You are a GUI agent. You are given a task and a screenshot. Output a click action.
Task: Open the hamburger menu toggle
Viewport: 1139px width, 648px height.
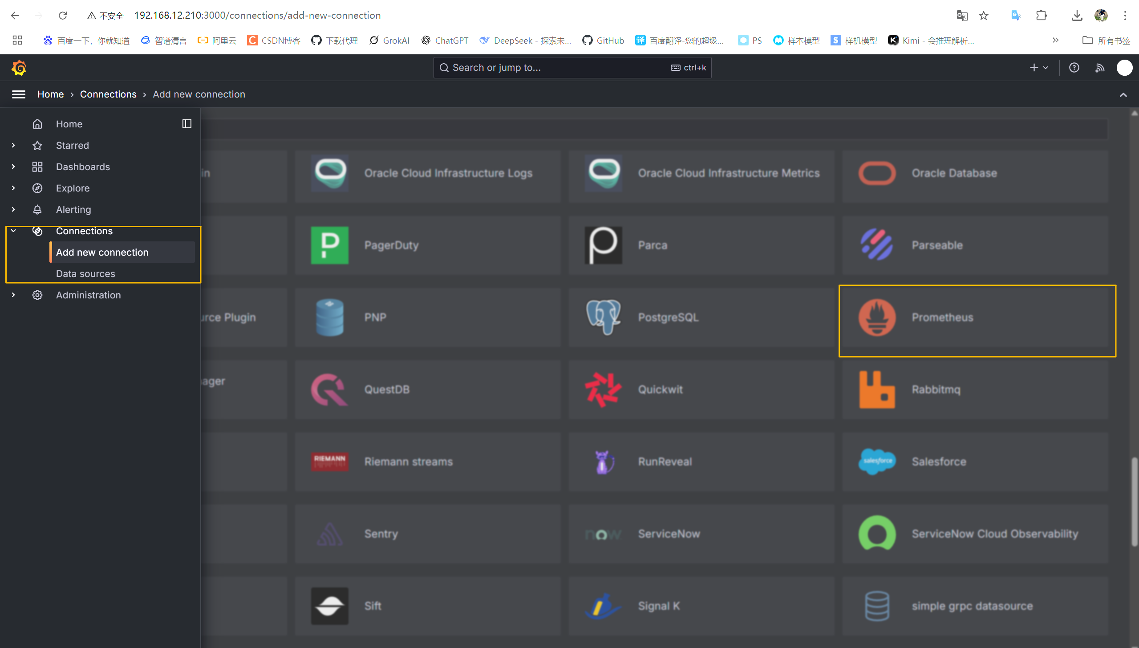click(18, 94)
